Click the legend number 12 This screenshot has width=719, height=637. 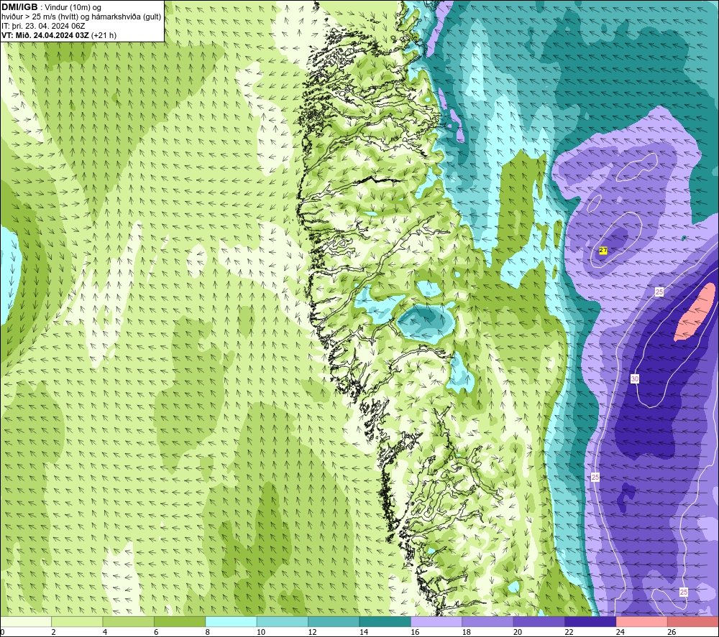[x=312, y=632]
